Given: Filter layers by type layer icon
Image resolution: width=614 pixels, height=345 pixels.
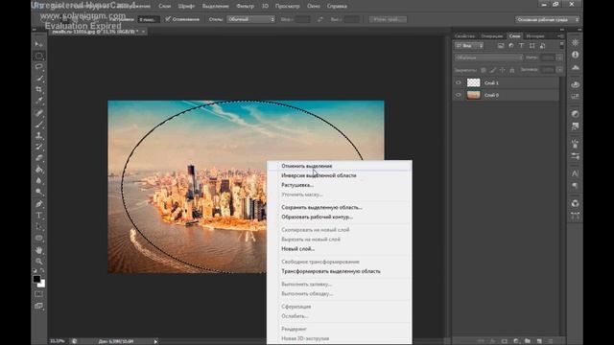Looking at the screenshot, I should pyautogui.click(x=521, y=46).
